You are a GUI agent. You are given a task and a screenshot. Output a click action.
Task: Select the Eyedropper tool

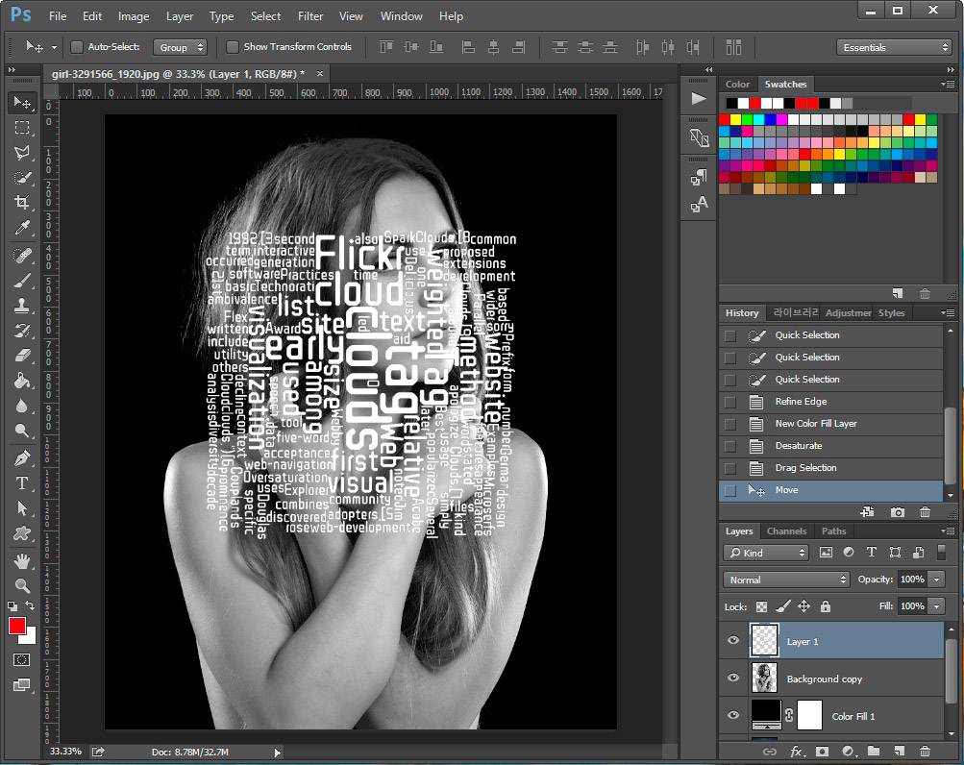click(x=22, y=229)
